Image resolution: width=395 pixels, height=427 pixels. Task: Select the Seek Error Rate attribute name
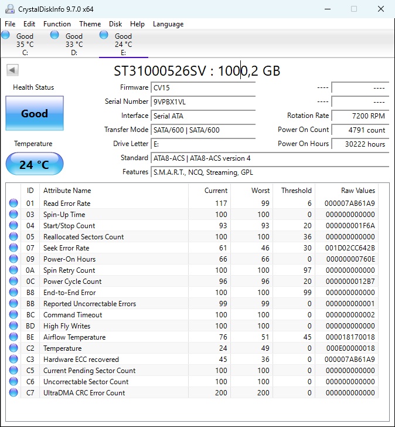click(66, 248)
